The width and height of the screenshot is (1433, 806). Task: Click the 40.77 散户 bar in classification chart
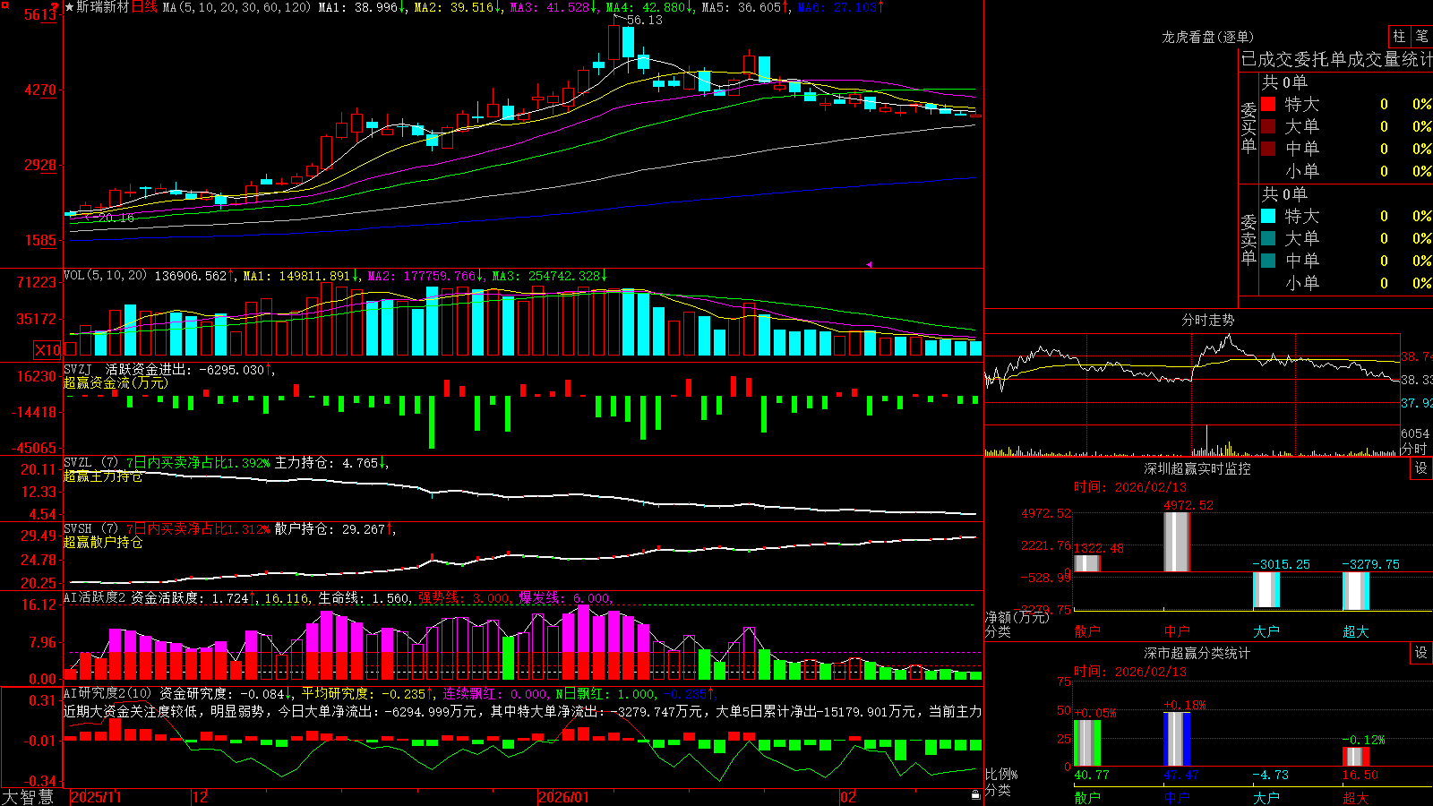pyautogui.click(x=1087, y=742)
